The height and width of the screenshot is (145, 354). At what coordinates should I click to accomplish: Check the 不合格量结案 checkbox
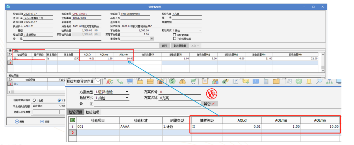click(x=175, y=39)
